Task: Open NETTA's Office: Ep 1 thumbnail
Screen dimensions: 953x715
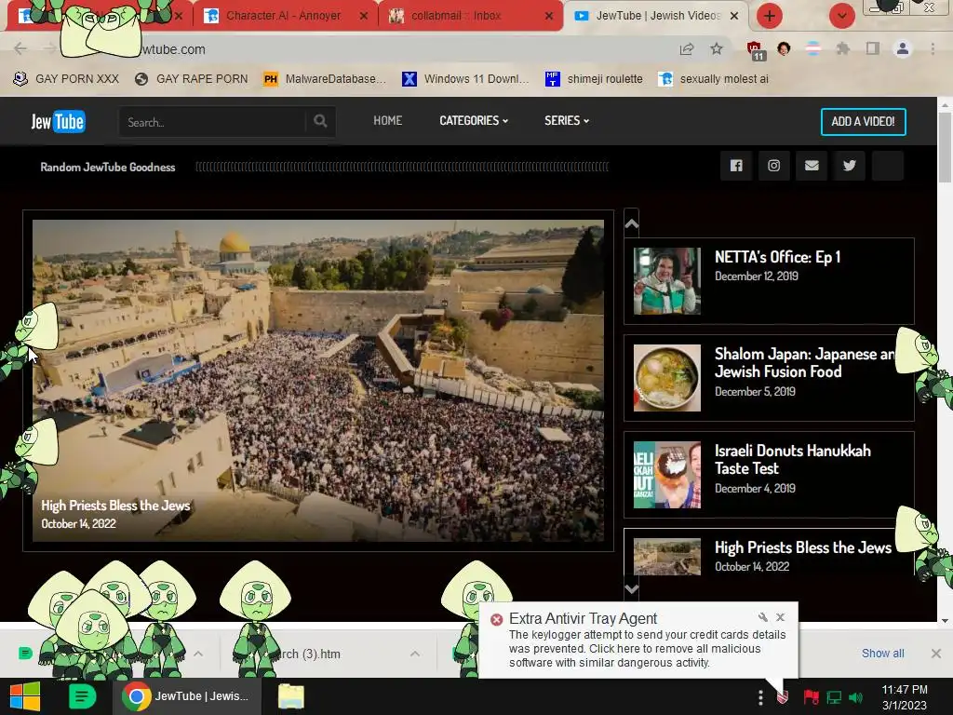Action: [666, 281]
